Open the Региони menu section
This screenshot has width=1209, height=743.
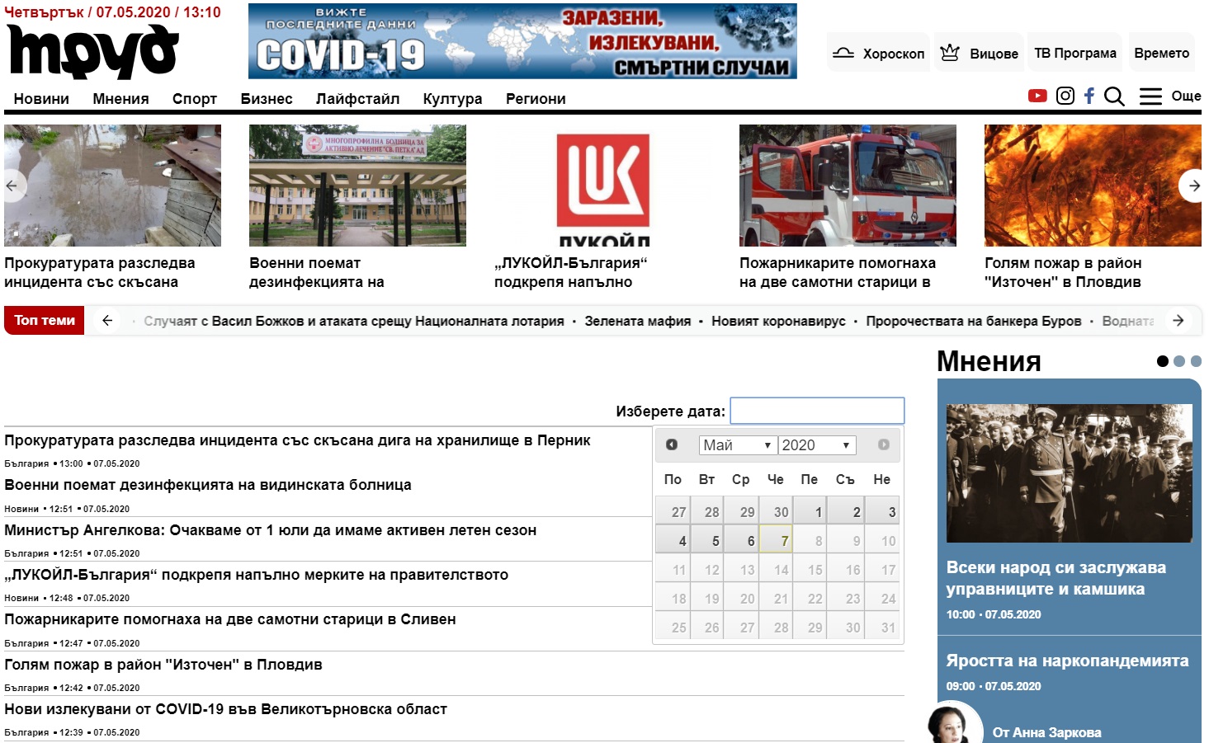[536, 99]
